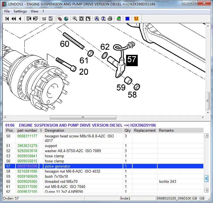
Task: Click position number 62 in the diagram
Action: 105,47
